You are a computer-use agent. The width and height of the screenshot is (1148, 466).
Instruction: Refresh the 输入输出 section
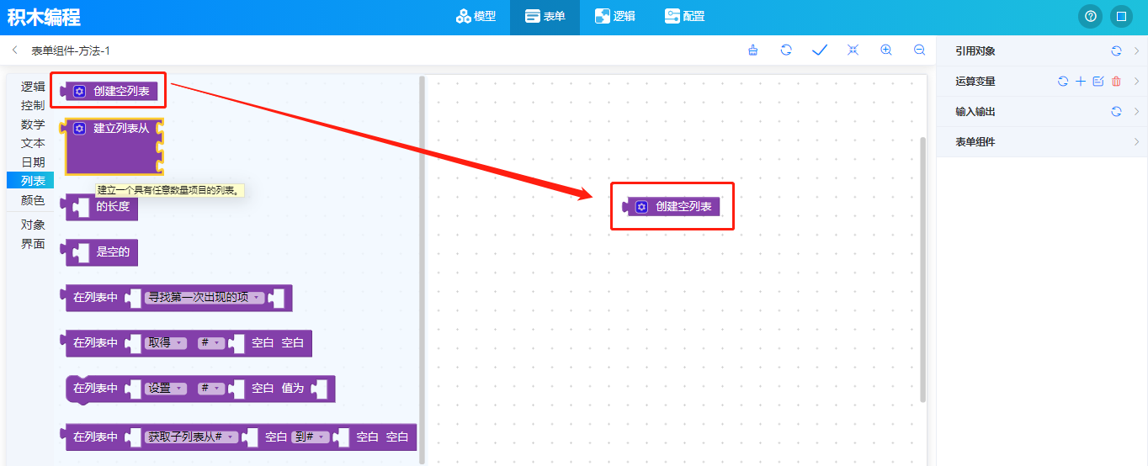[1116, 112]
